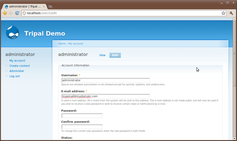Click the Account information fieldset legend
Viewport: 237px width, 141px height.
76,65
